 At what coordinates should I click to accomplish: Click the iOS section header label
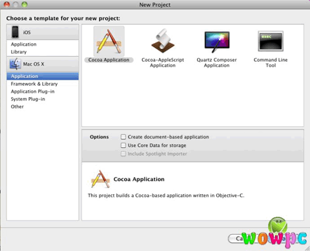click(27, 32)
